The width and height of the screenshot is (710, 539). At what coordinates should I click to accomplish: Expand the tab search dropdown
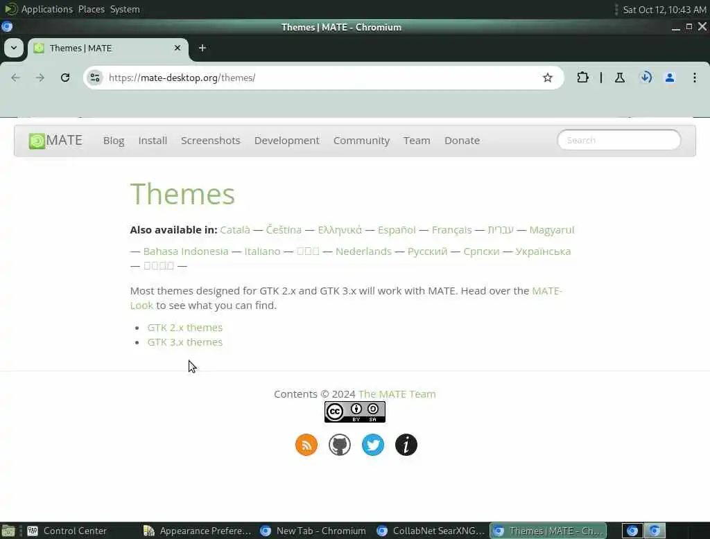tap(14, 48)
